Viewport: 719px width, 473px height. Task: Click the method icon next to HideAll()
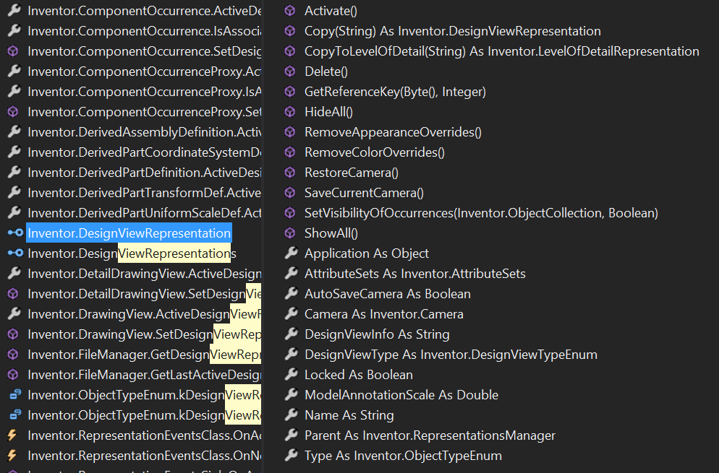[x=290, y=112]
